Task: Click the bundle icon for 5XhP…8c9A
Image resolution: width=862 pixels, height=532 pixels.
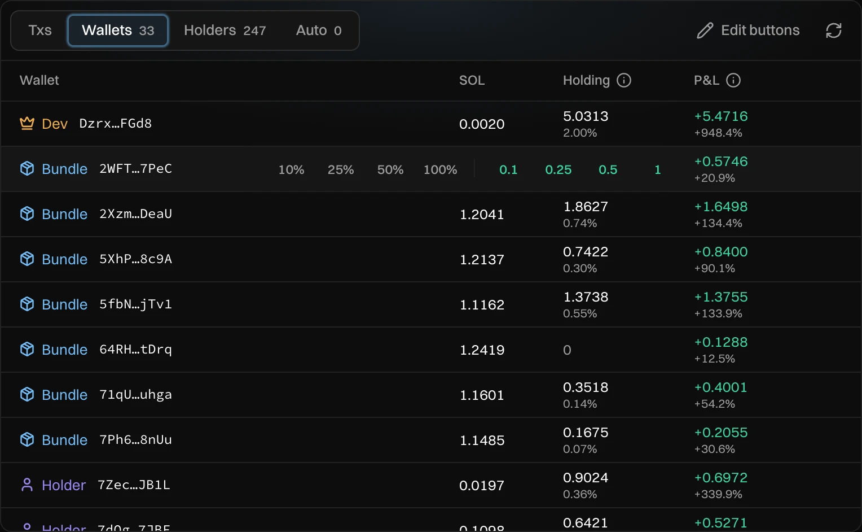Action: (x=27, y=259)
